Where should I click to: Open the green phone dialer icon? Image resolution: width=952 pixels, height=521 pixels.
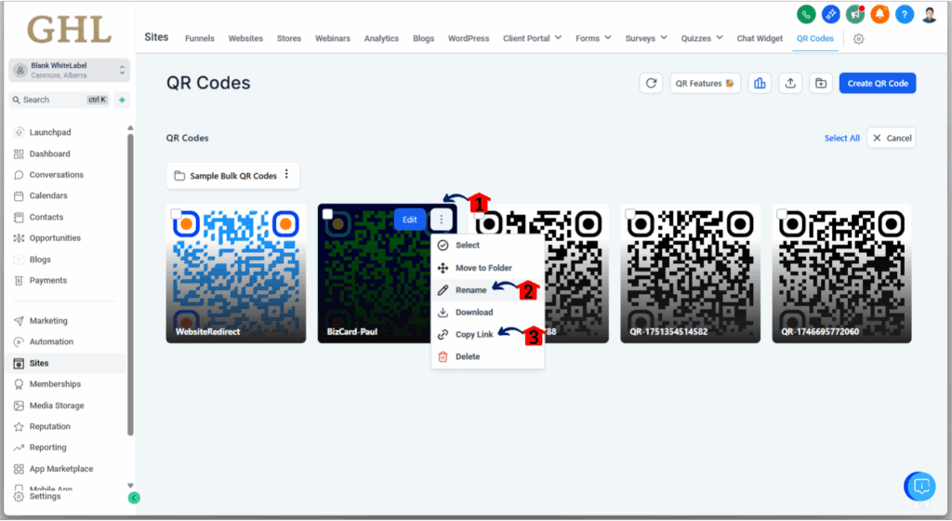[x=807, y=14]
